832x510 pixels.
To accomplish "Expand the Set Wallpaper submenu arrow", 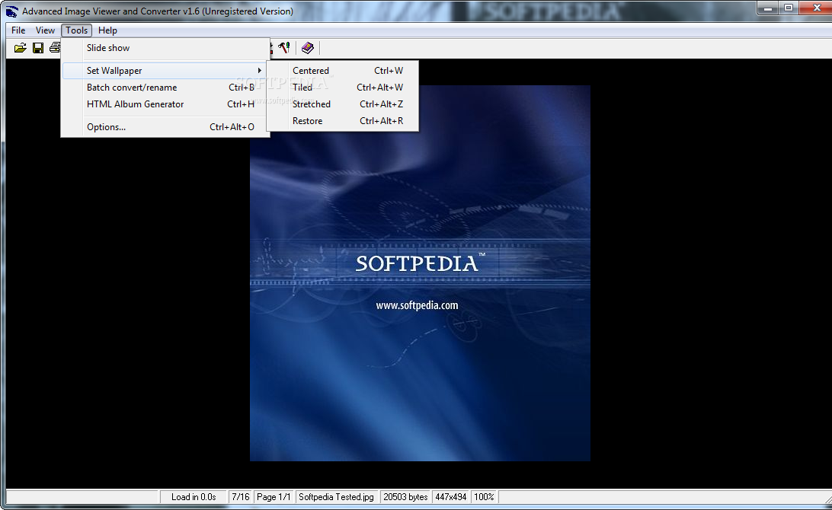I will pos(259,71).
